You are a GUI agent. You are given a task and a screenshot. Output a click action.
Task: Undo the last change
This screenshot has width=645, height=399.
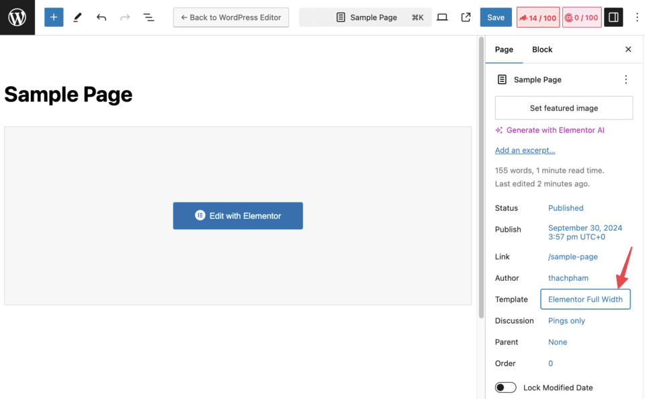101,17
